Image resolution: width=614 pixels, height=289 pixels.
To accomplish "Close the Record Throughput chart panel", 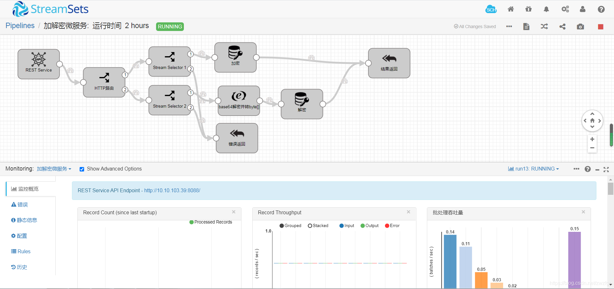I will pos(408,212).
